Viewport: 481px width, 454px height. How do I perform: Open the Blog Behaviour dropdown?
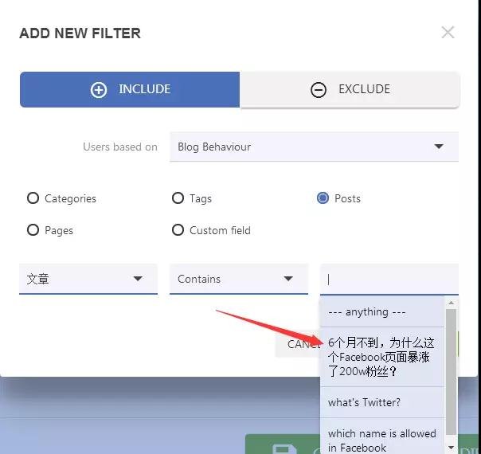314,147
